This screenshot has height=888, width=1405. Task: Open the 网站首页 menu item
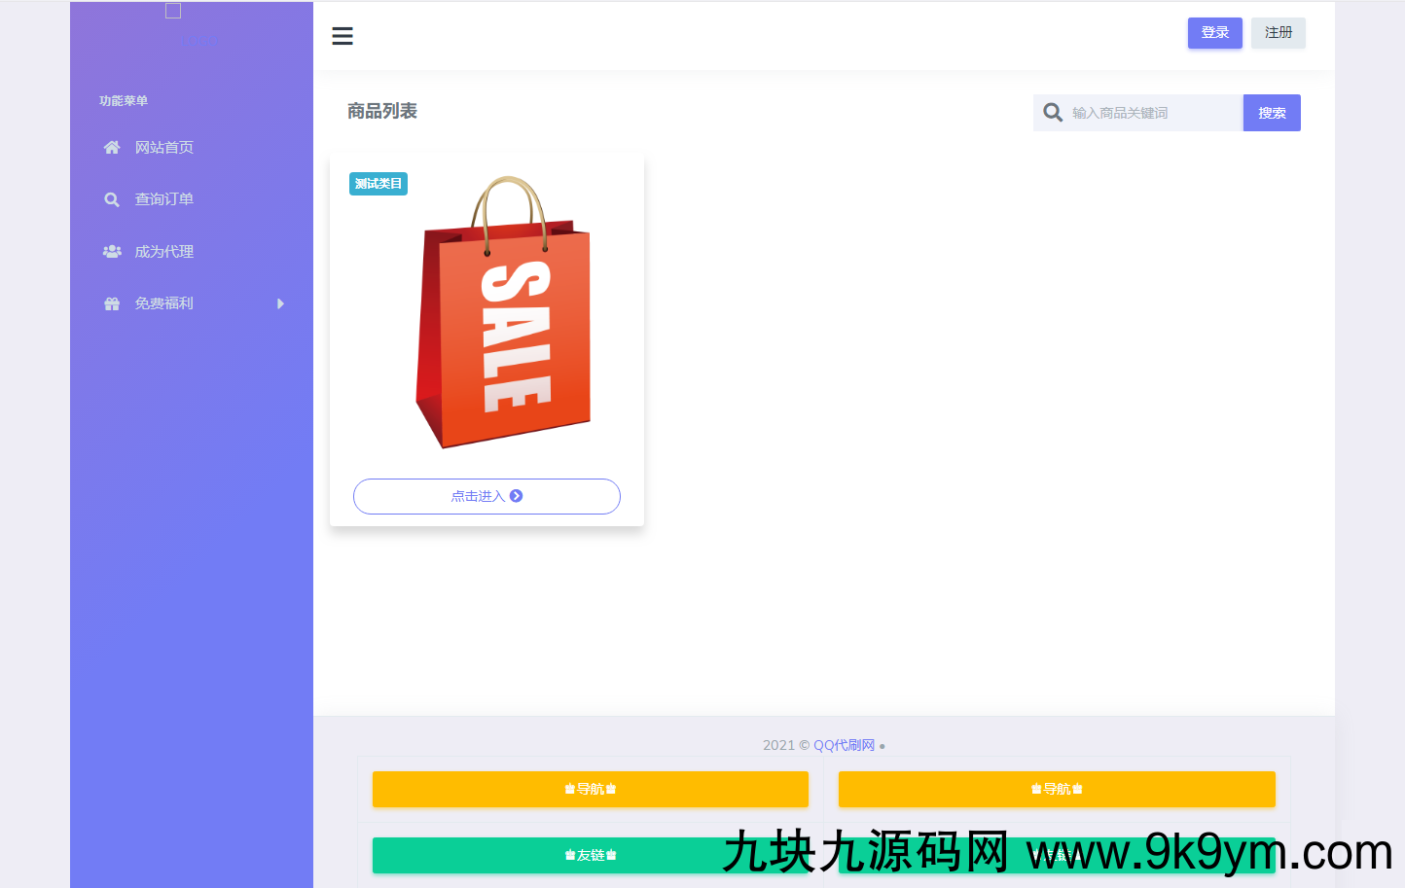tap(163, 148)
